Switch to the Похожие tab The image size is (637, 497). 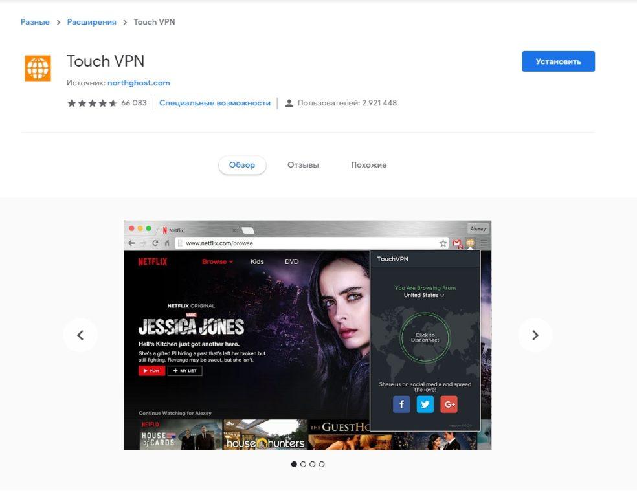tap(369, 165)
